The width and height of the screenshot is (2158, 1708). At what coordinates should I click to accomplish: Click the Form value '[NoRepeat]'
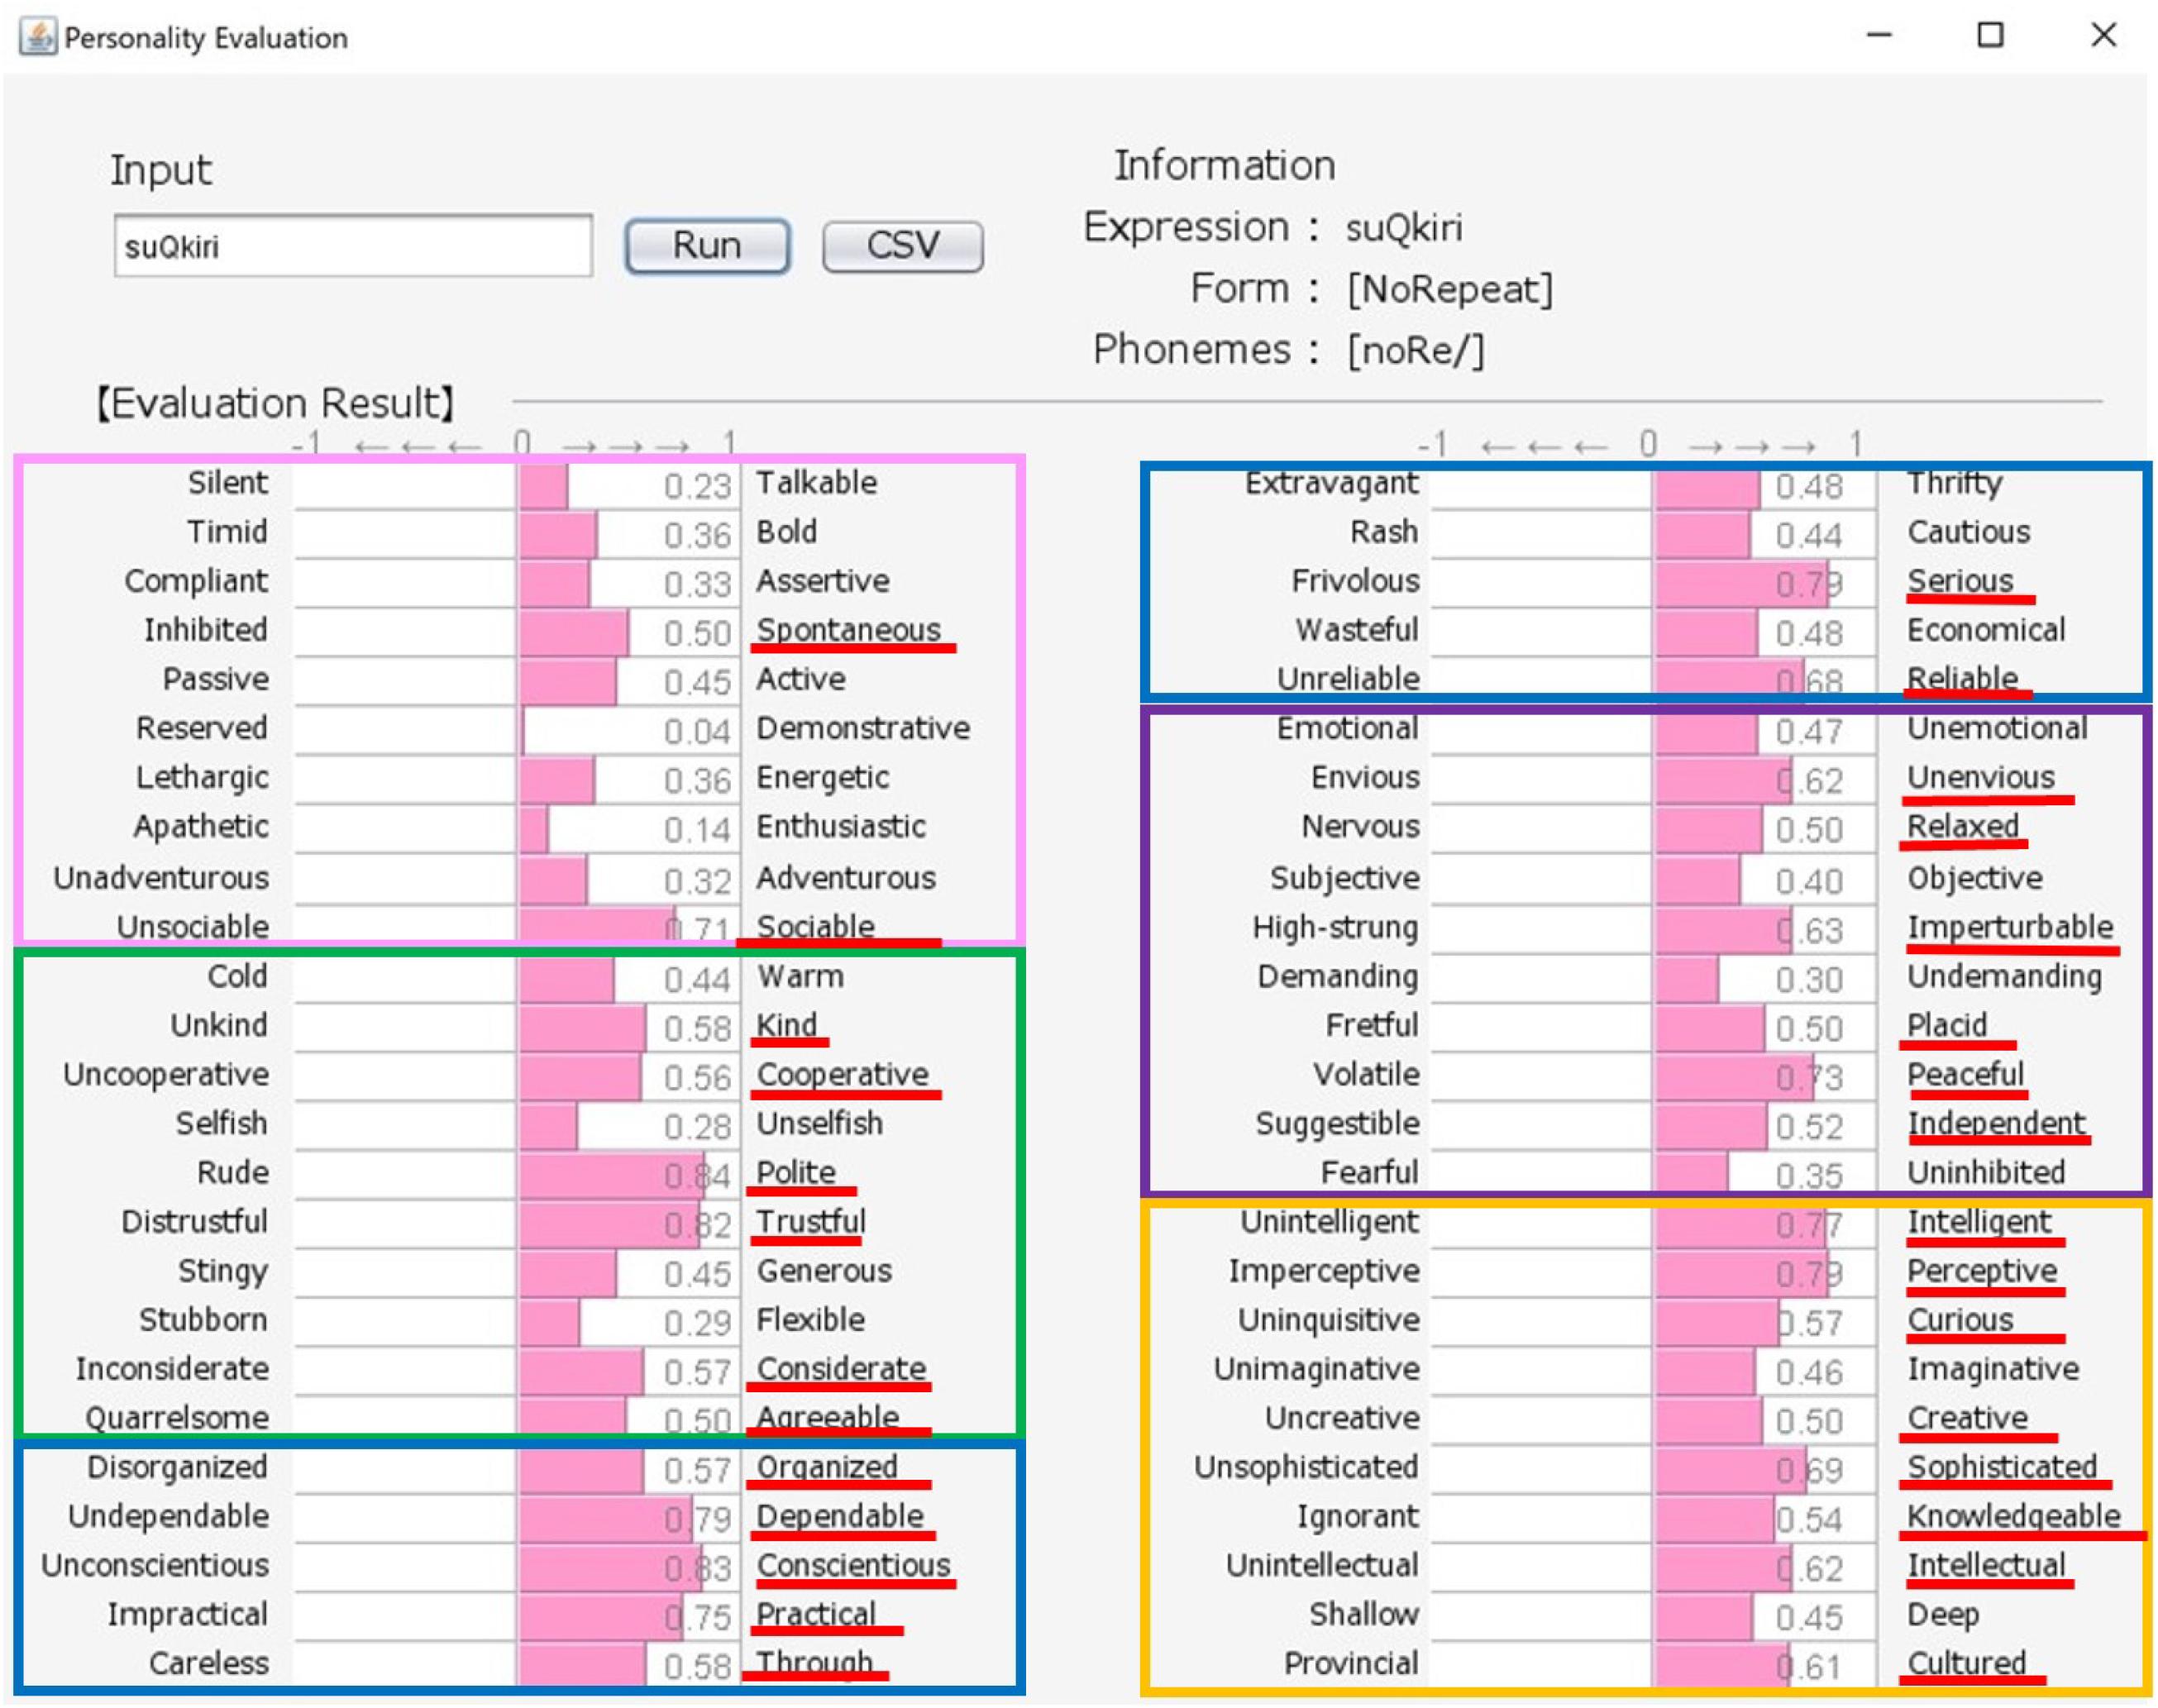pos(1450,290)
